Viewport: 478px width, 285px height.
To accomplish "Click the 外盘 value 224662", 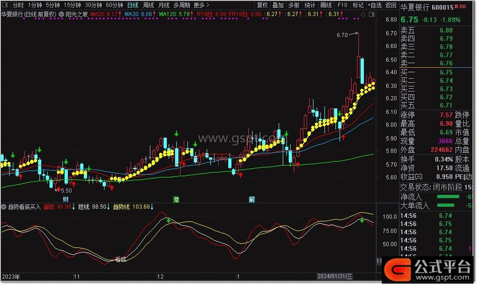I will pos(442,150).
